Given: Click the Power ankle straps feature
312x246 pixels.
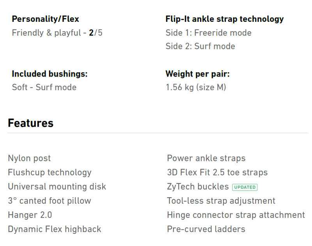Looking at the screenshot, I should pyautogui.click(x=206, y=159).
